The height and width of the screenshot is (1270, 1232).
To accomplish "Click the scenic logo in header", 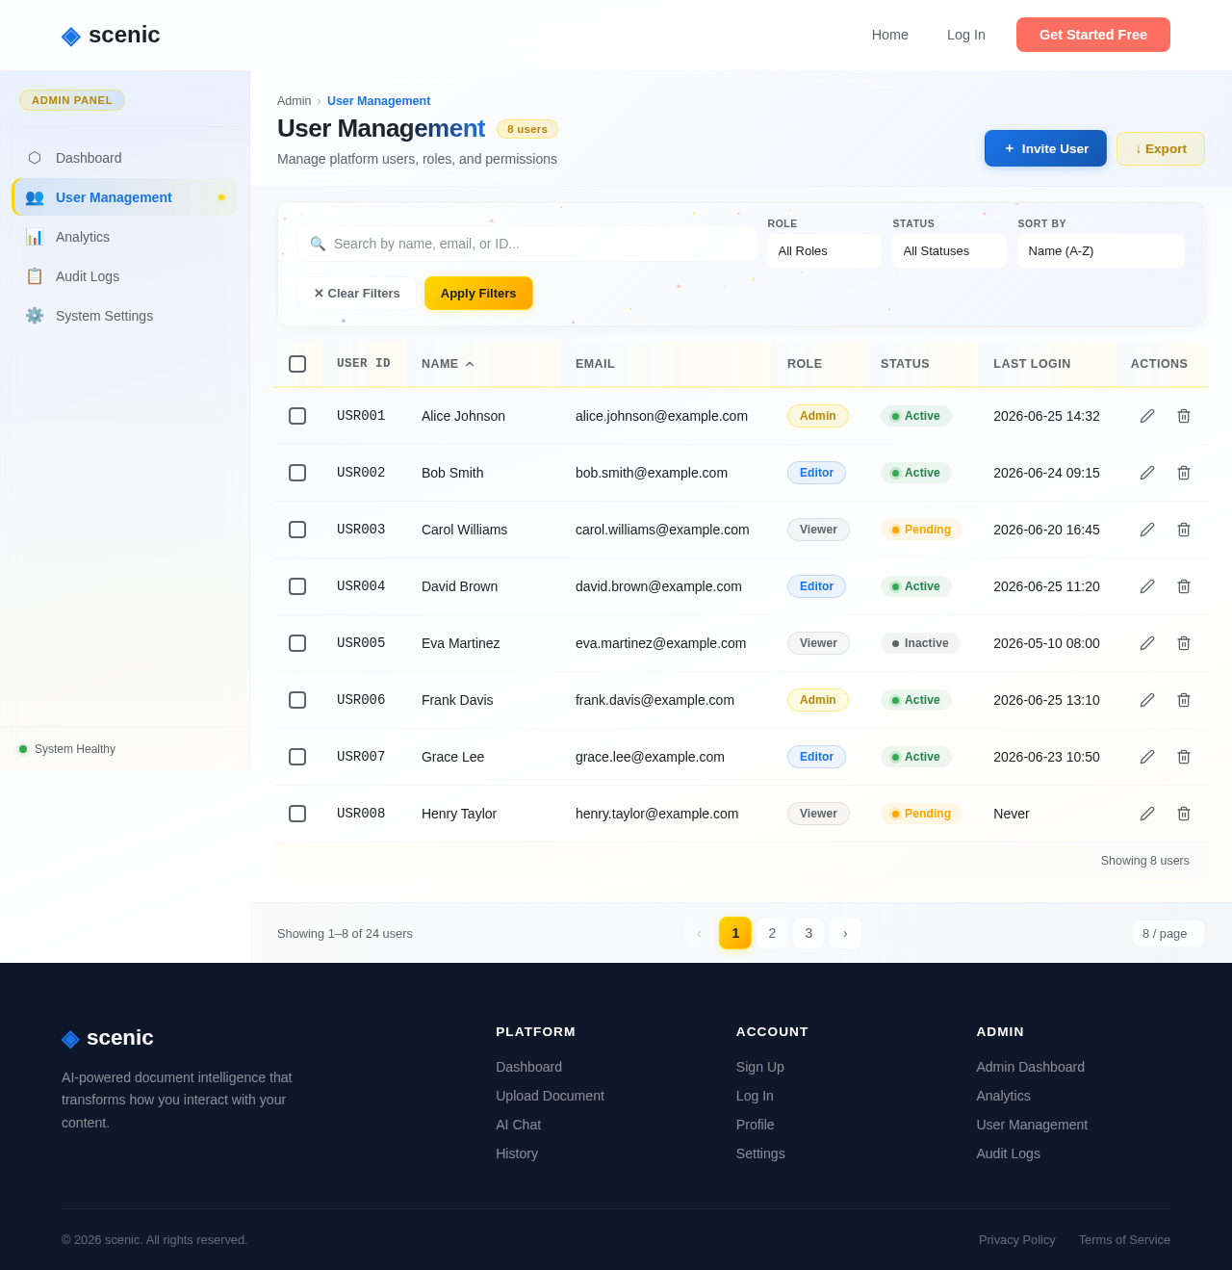I will point(111,35).
